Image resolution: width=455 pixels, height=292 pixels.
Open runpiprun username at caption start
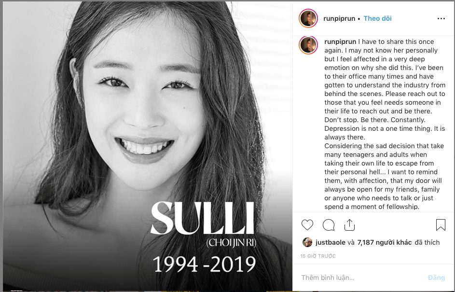(x=340, y=42)
